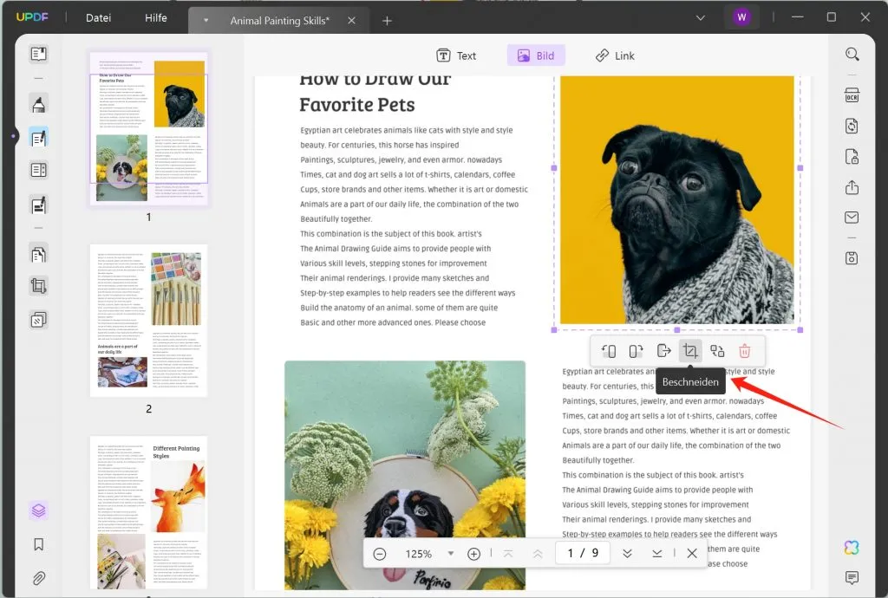Open the UPDF AI assistant icon
Image resolution: width=888 pixels, height=598 pixels.
(x=852, y=547)
